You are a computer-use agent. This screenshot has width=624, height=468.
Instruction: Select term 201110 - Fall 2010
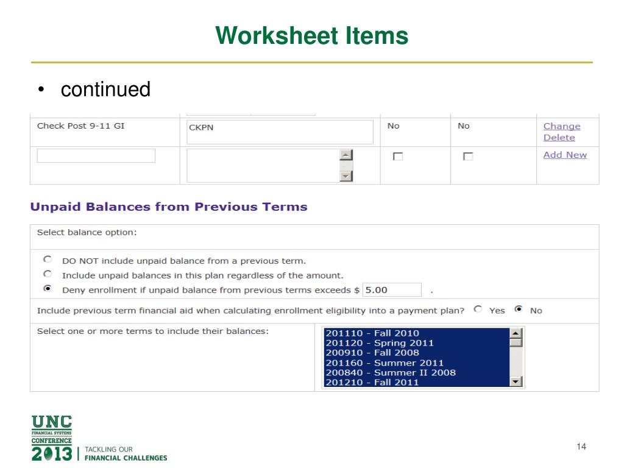coord(416,333)
